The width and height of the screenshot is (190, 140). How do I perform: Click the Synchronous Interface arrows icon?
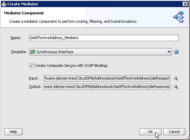[33, 52]
